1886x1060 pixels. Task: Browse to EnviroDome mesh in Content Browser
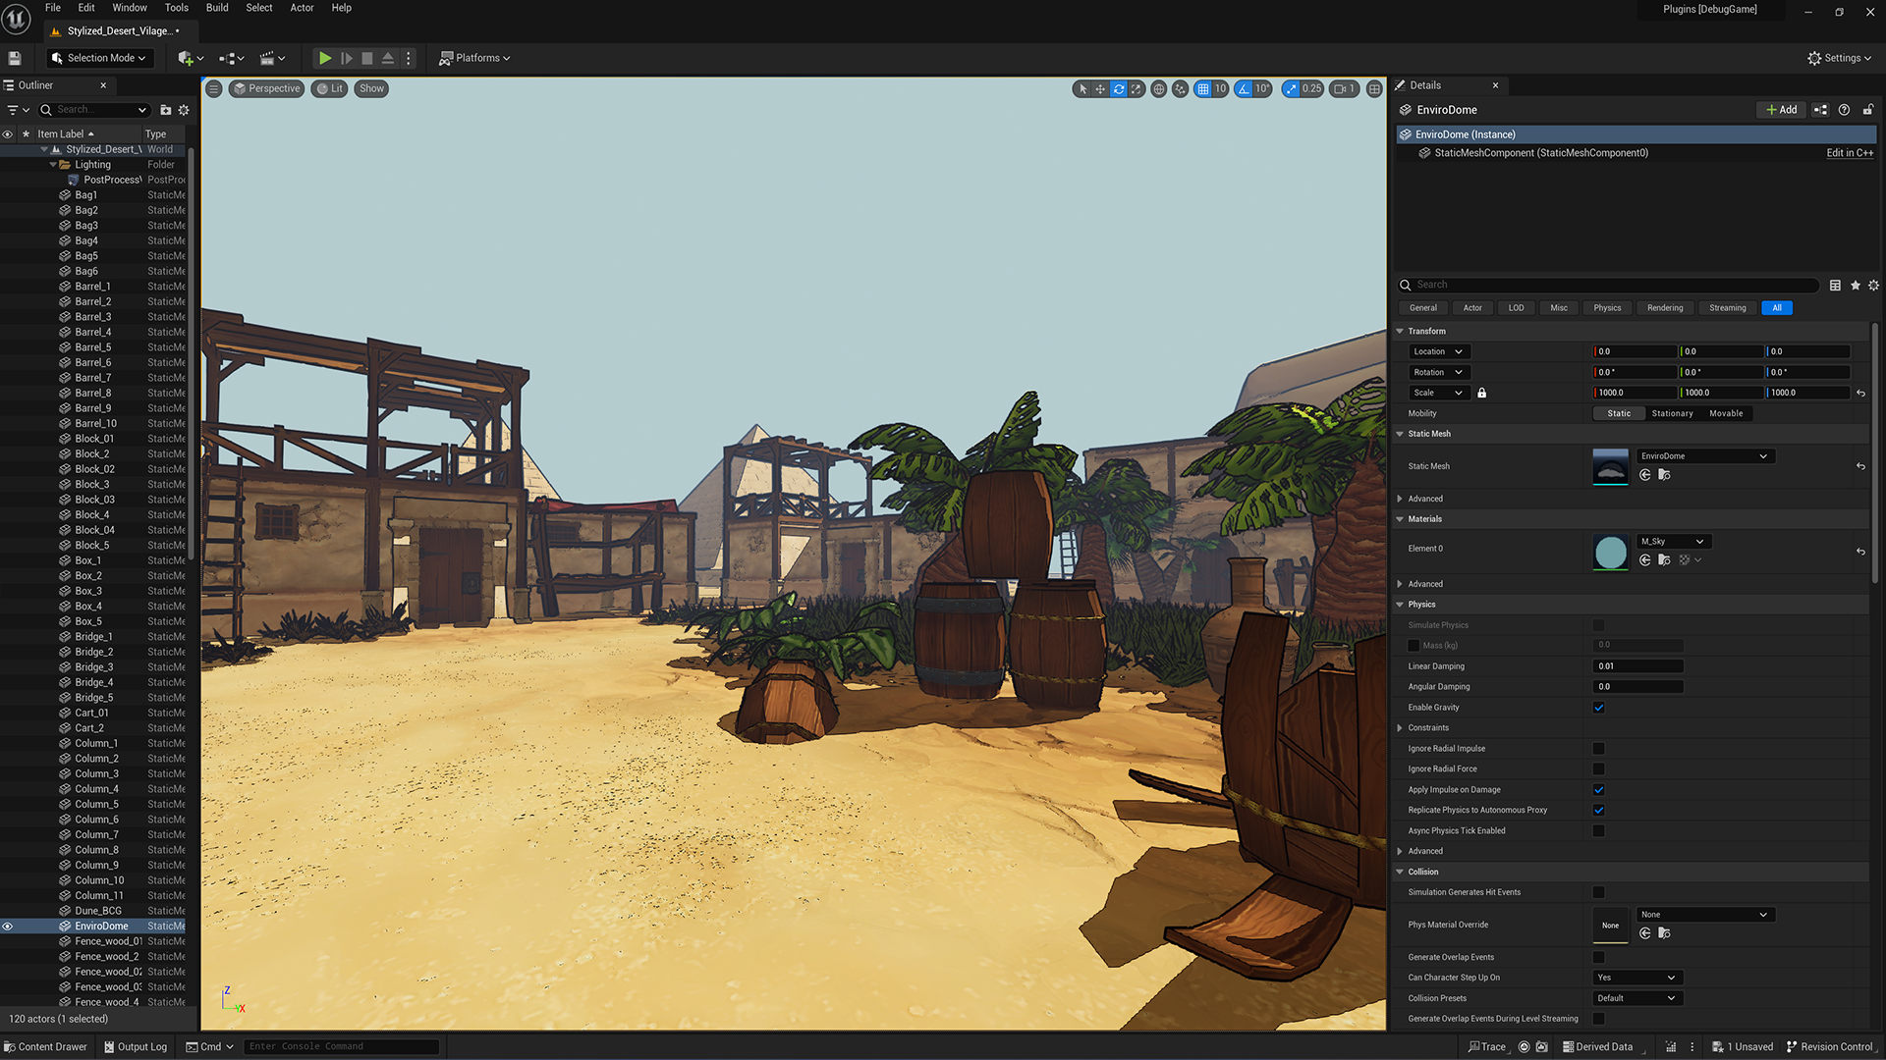pyautogui.click(x=1664, y=475)
